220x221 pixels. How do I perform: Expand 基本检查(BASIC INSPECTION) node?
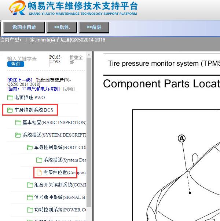click(x=54, y=123)
